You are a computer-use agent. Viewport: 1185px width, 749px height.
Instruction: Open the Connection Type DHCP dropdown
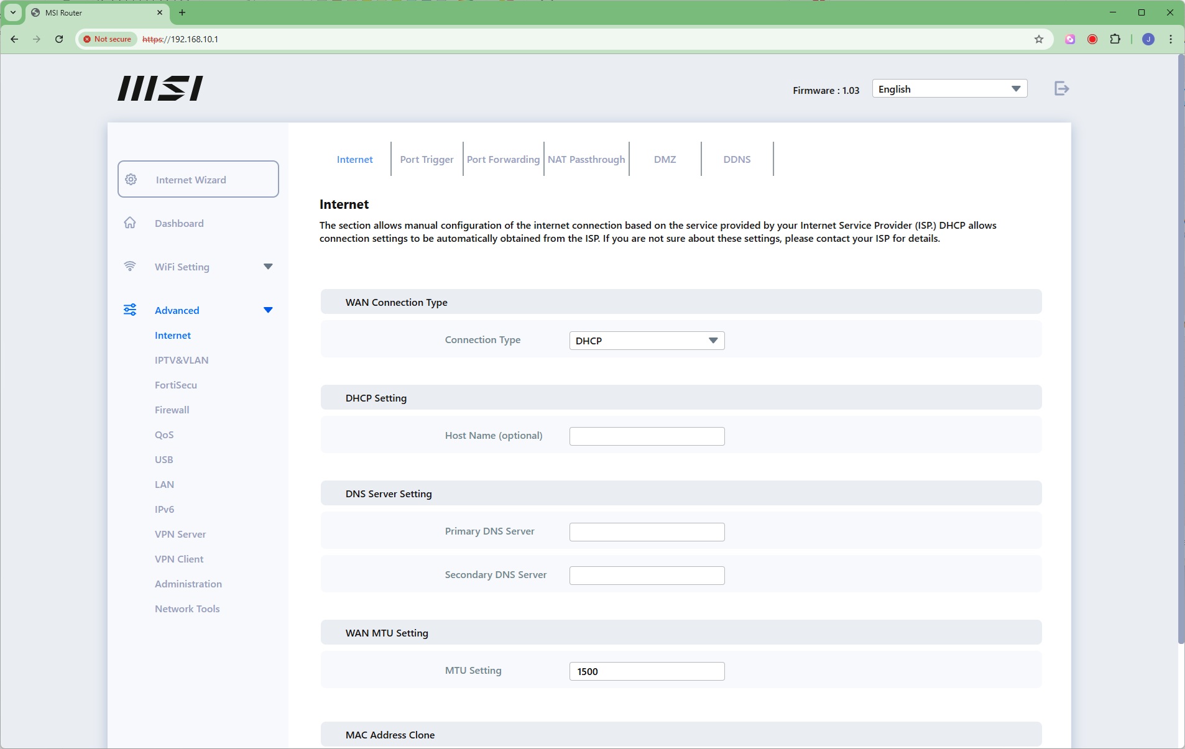pos(647,341)
